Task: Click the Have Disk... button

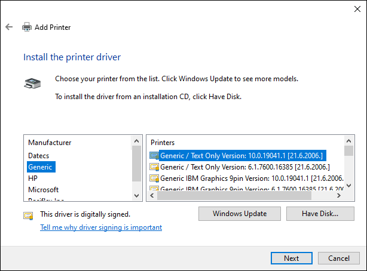Action: 320,214
